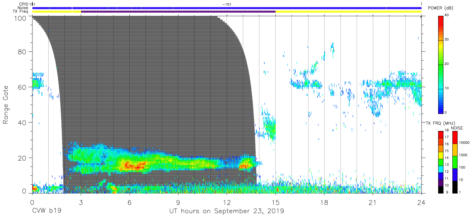The height and width of the screenshot is (219, 474).
Task: Select the 40 tick on the power scale
Action: click(447, 15)
